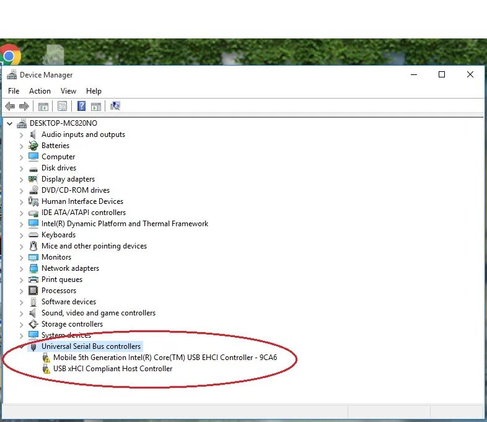487x422 pixels.
Task: Click the Audio inputs and outputs speaker icon
Action: pos(33,134)
